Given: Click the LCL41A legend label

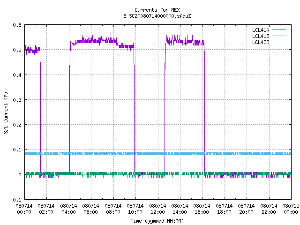Looking at the screenshot, I should [261, 30].
